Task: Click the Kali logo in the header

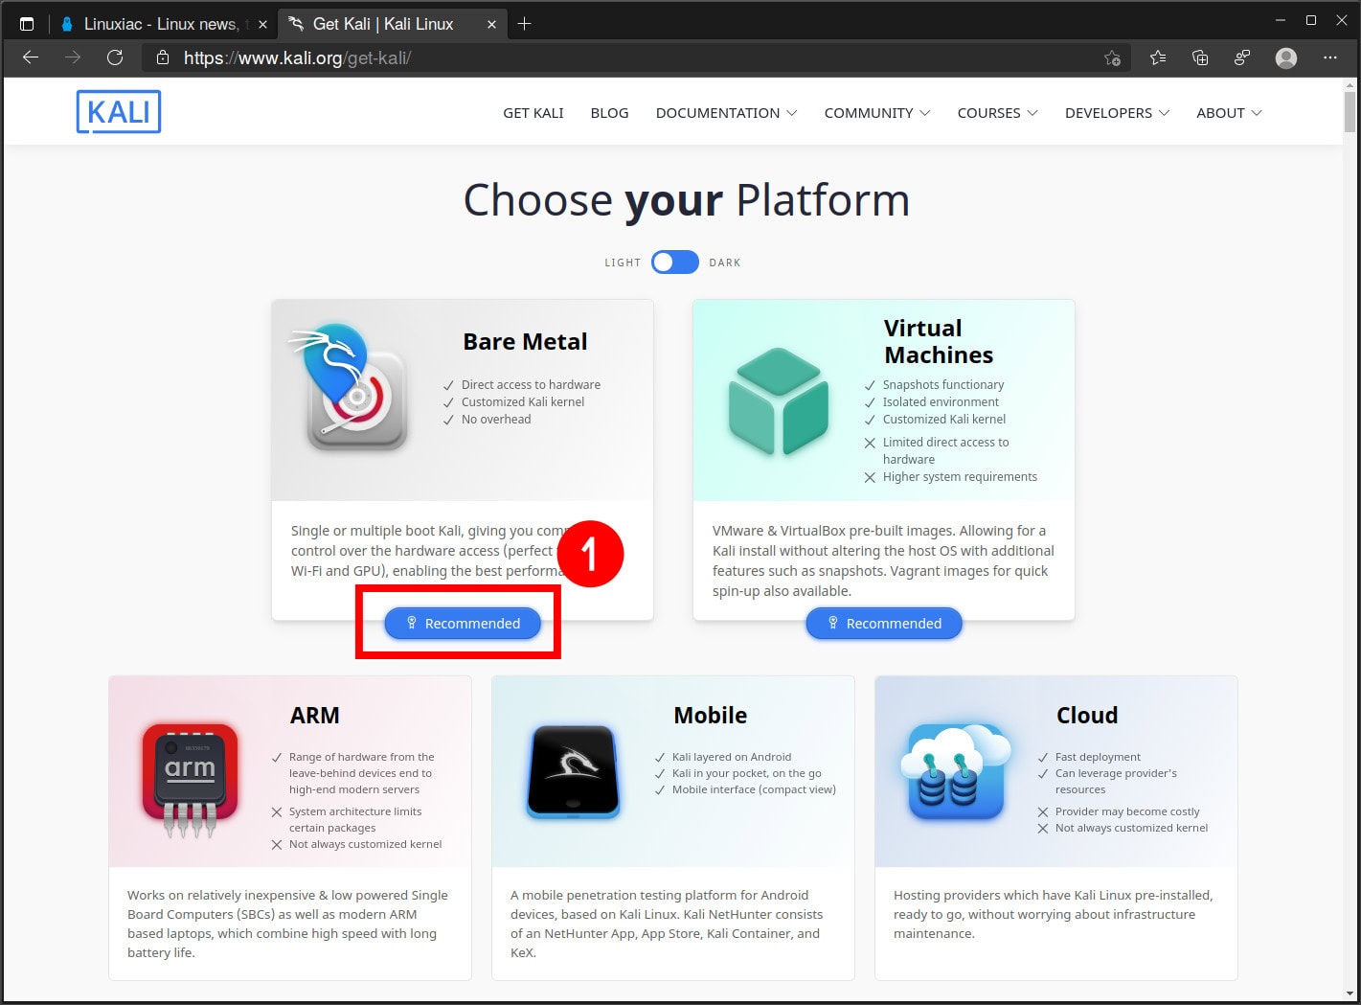Action: (118, 111)
